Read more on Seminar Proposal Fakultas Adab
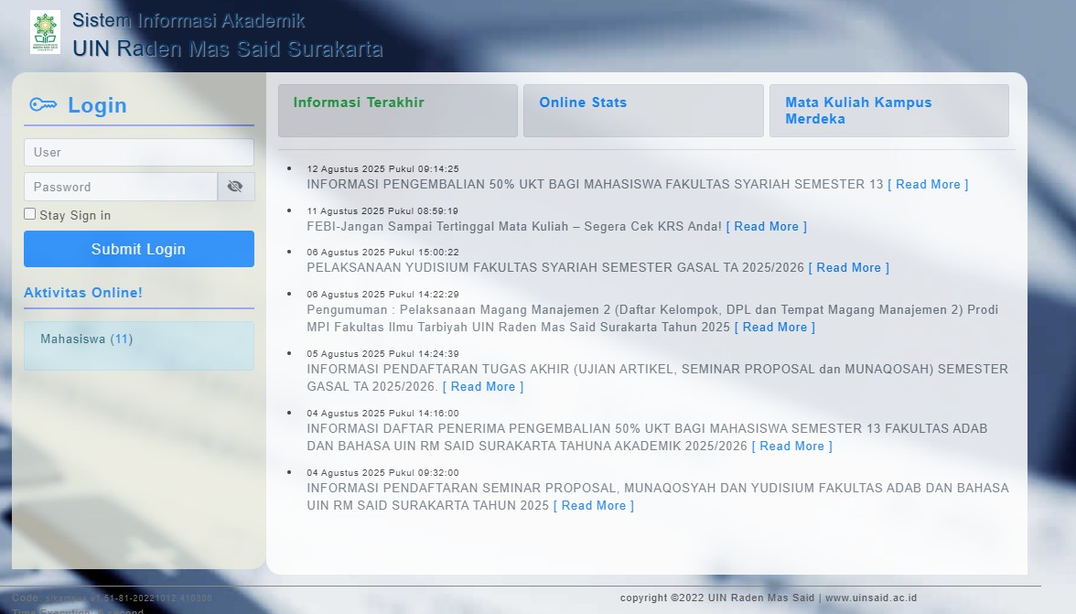The width and height of the screenshot is (1076, 614). pos(593,506)
